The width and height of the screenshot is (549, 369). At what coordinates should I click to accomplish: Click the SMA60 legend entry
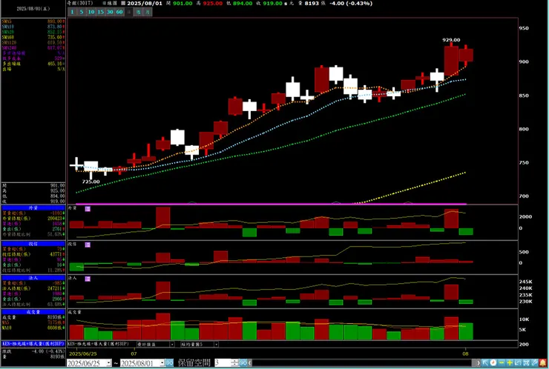[33, 37]
